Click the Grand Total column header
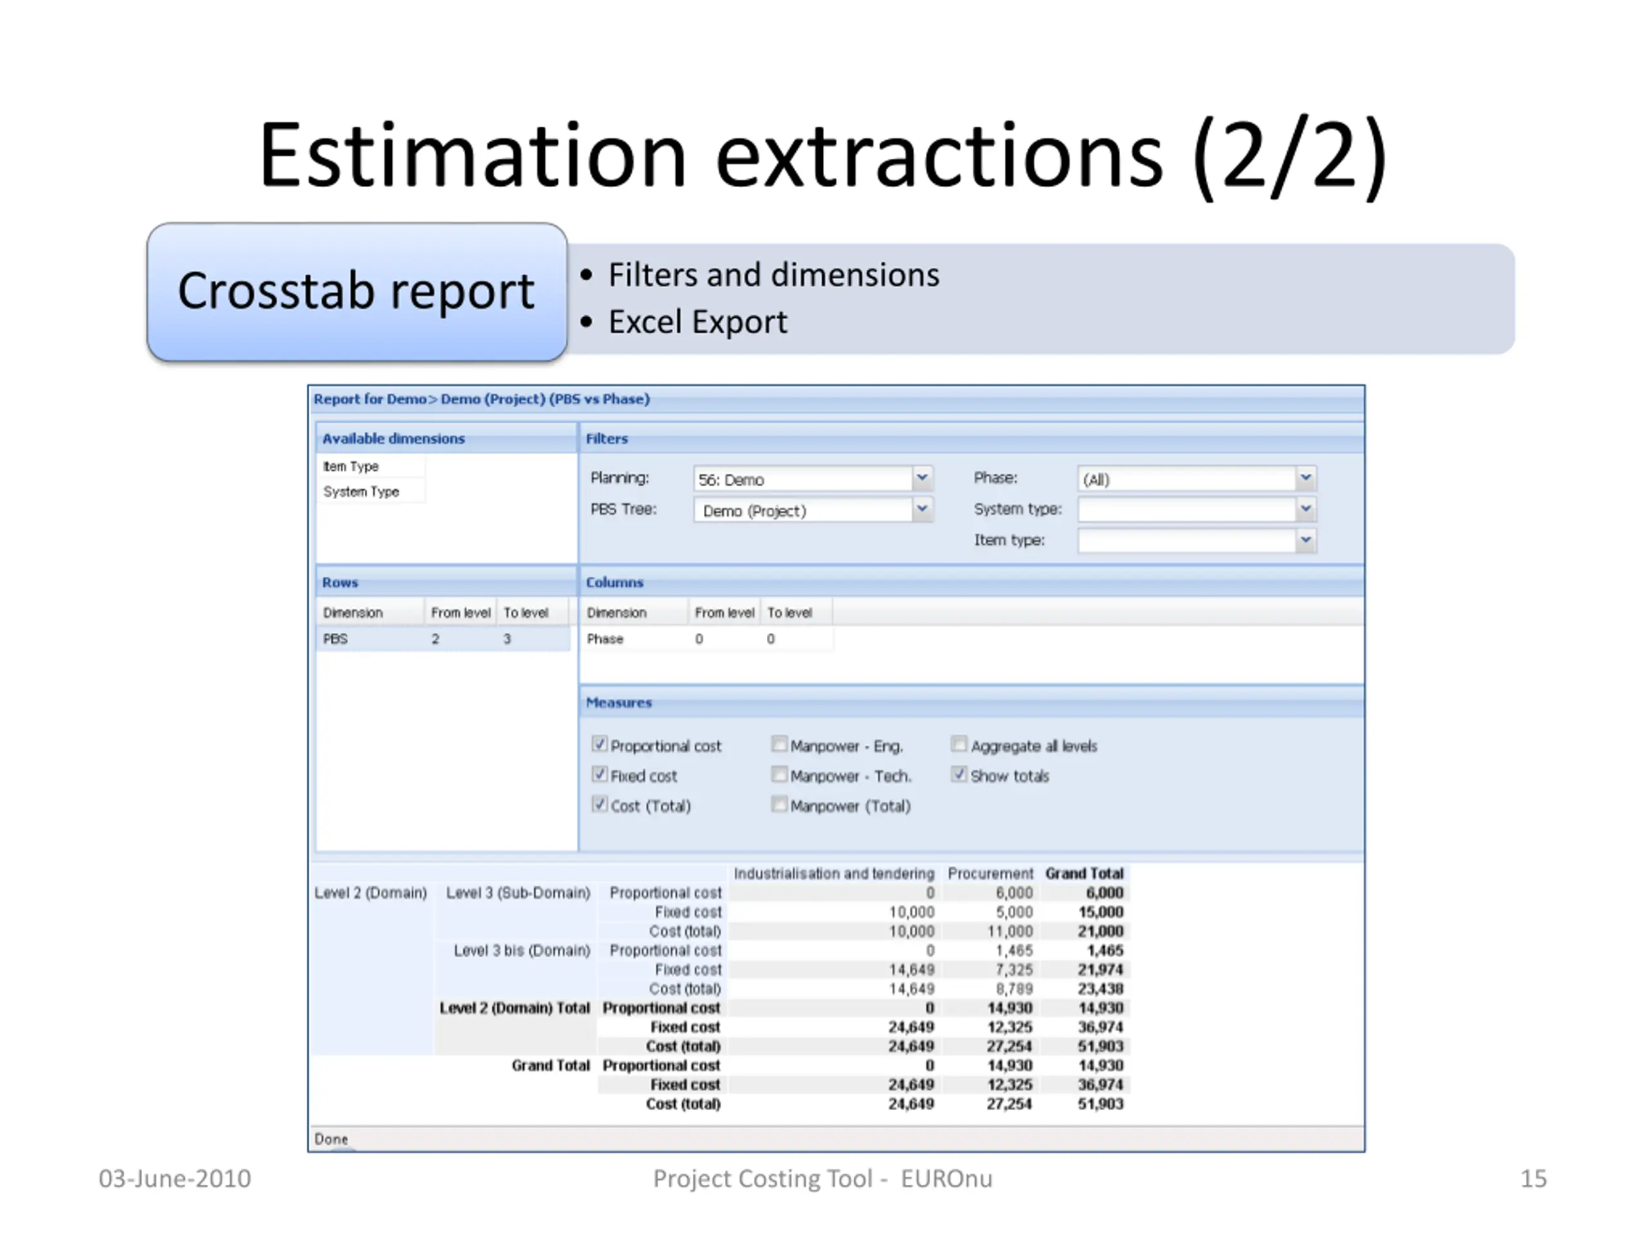 (1083, 874)
